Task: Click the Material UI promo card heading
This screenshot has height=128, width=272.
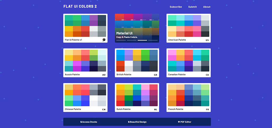Action: pos(124,33)
